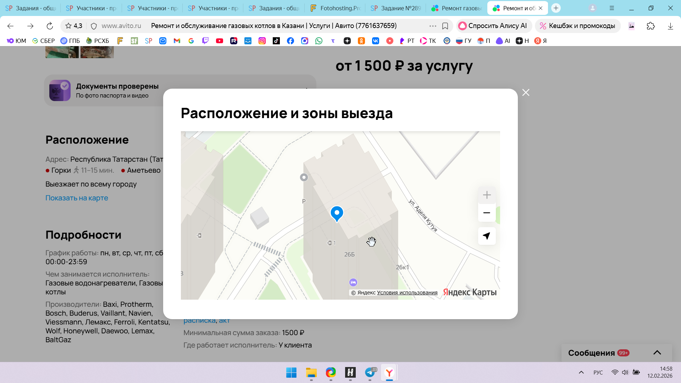This screenshot has width=681, height=383.
Task: Open Yandex terms of use link
Action: 407,293
